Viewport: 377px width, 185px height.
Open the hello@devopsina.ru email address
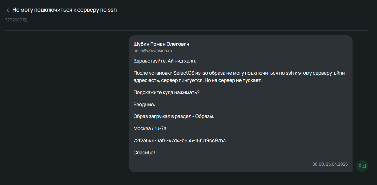pos(153,50)
